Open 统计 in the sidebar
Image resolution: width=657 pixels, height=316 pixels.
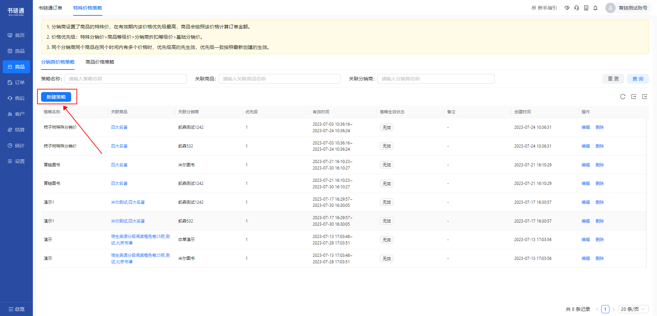tap(16, 146)
